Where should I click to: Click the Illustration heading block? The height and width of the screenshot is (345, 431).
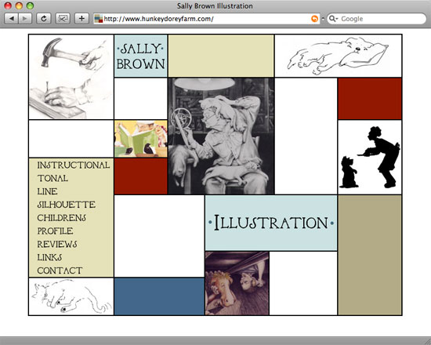(271, 223)
